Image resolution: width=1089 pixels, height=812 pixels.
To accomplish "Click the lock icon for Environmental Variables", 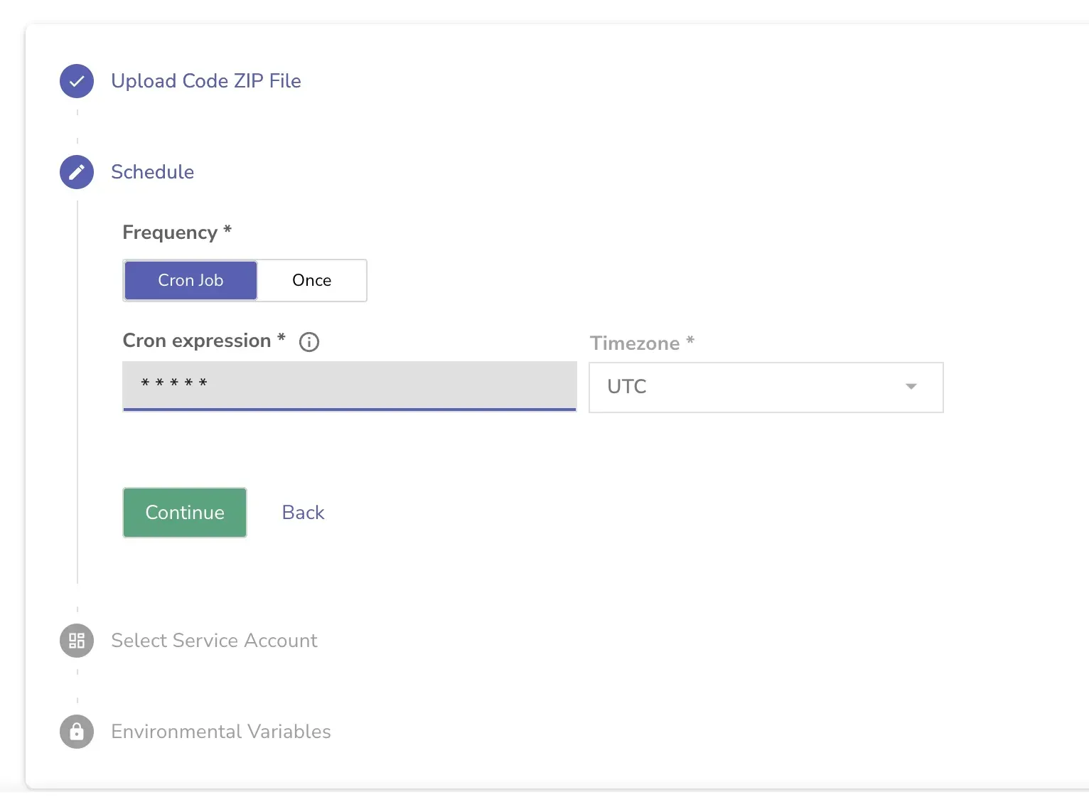I will tap(77, 732).
